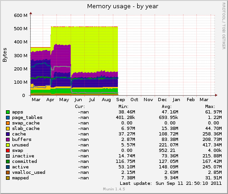Click the mapped legend label

click(x=20, y=178)
